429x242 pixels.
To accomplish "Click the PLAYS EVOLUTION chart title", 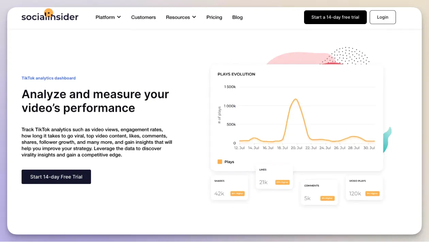I will pos(236,74).
